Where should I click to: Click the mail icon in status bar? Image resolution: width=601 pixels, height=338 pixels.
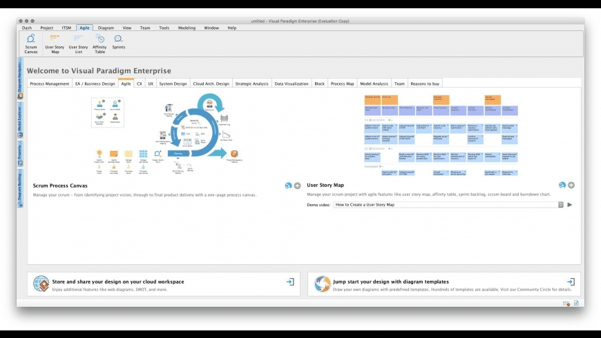click(566, 304)
